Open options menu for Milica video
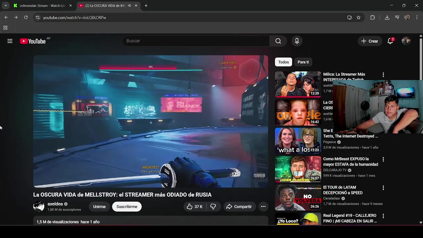The image size is (423, 238). coord(383,75)
